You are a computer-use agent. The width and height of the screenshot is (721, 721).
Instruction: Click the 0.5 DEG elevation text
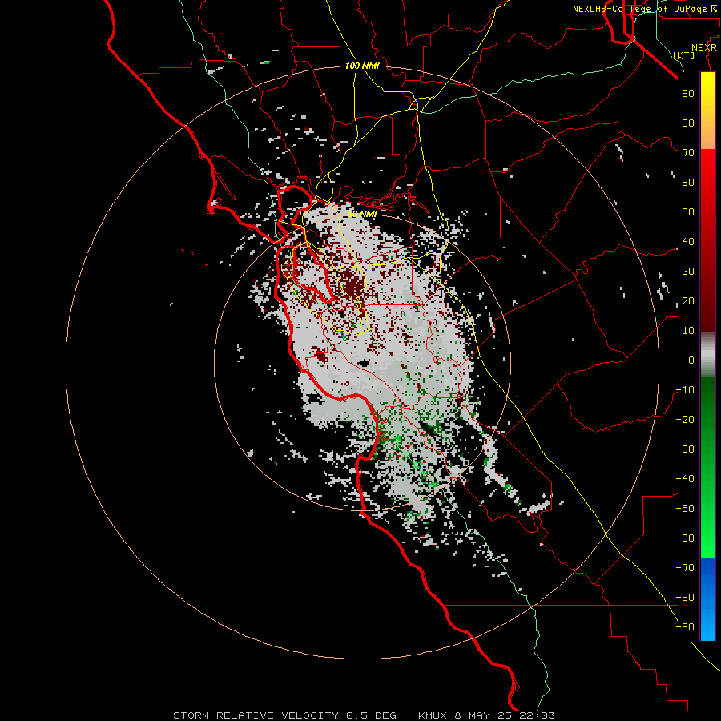click(371, 715)
